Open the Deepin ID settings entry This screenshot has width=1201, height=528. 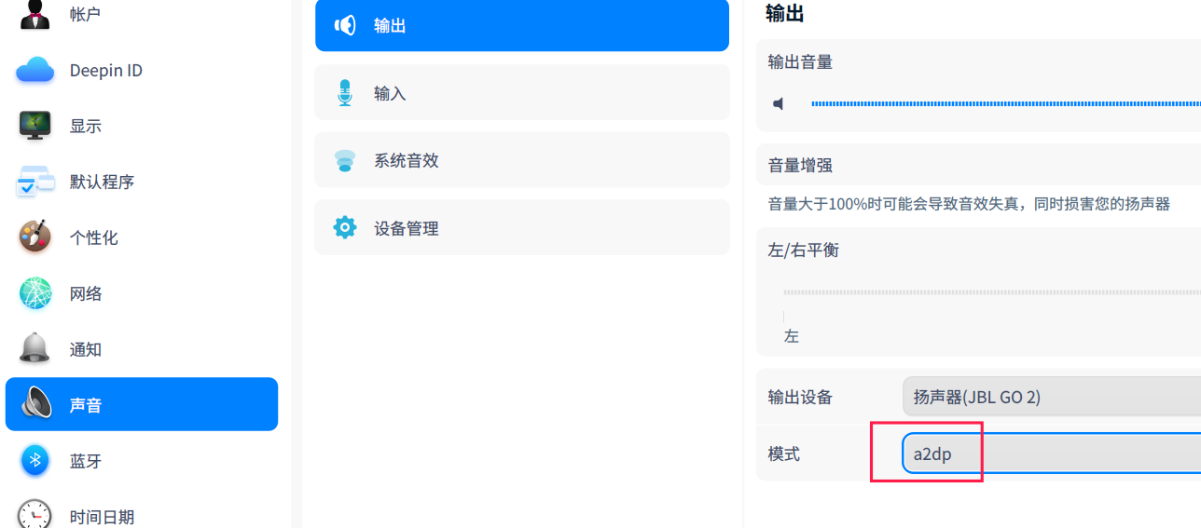(x=142, y=70)
